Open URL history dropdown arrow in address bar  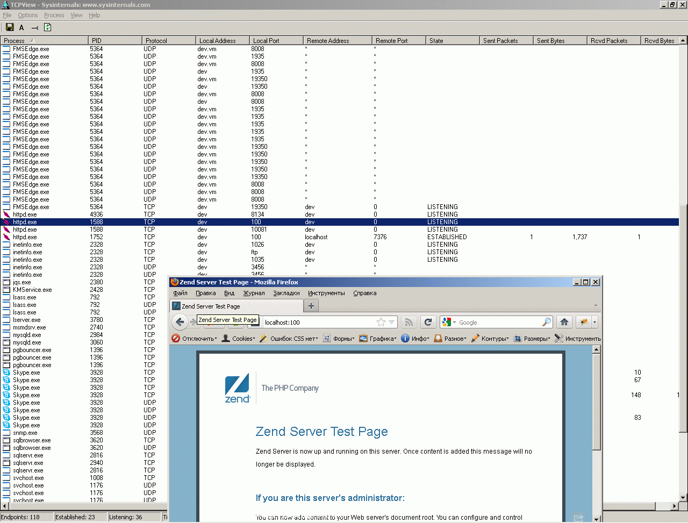[x=392, y=322]
